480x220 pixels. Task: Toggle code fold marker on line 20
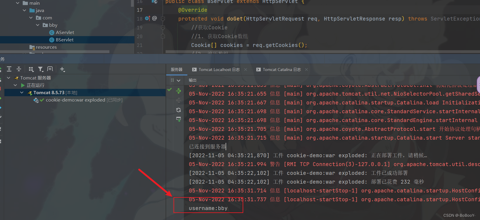click(x=163, y=36)
